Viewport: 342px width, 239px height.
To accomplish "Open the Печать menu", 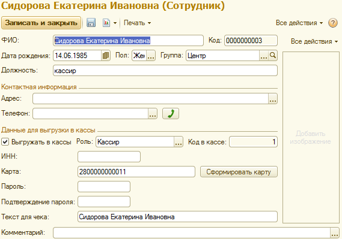I will point(137,23).
